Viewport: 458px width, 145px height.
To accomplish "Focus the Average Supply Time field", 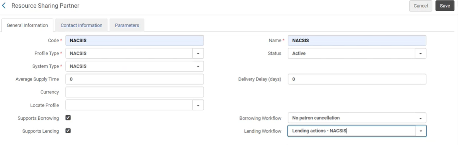I will (135, 79).
